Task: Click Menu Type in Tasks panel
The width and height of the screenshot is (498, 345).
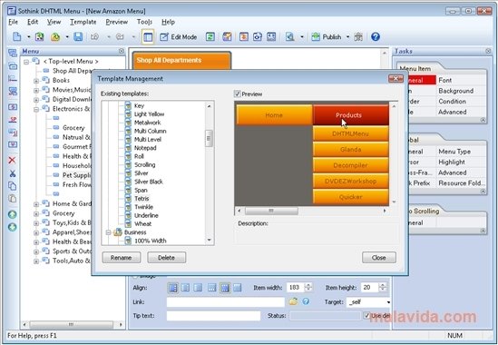Action: (x=454, y=152)
